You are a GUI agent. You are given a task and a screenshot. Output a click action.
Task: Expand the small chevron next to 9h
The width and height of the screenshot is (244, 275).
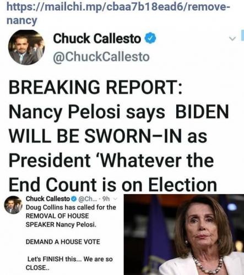115,199
